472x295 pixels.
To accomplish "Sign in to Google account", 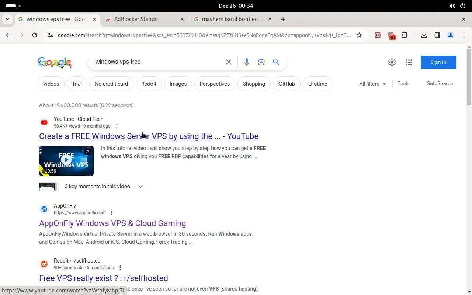I will click(x=438, y=62).
